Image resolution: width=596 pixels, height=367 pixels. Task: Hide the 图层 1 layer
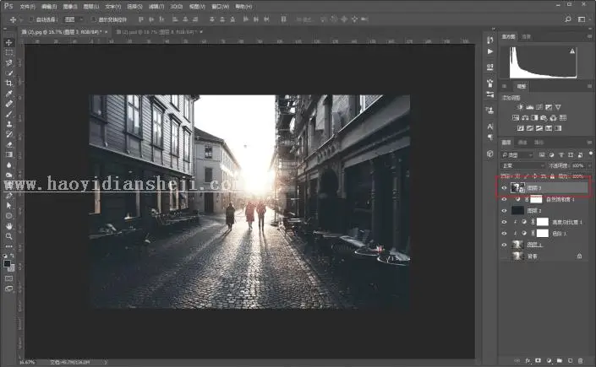coord(505,245)
